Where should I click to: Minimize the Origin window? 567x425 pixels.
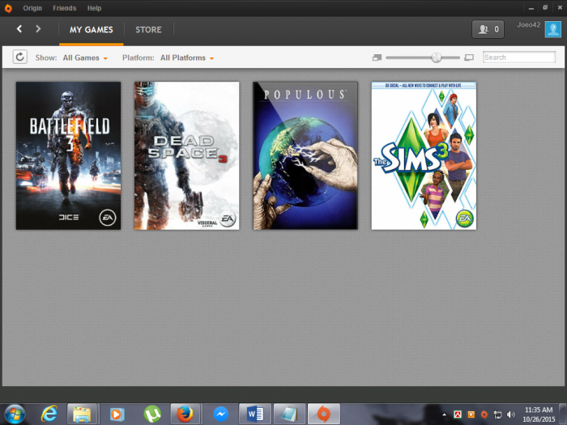[531, 8]
